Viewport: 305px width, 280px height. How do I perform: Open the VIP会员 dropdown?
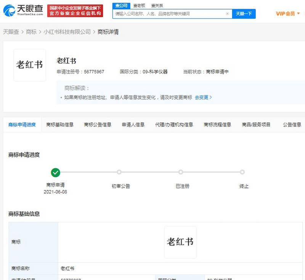[288, 14]
